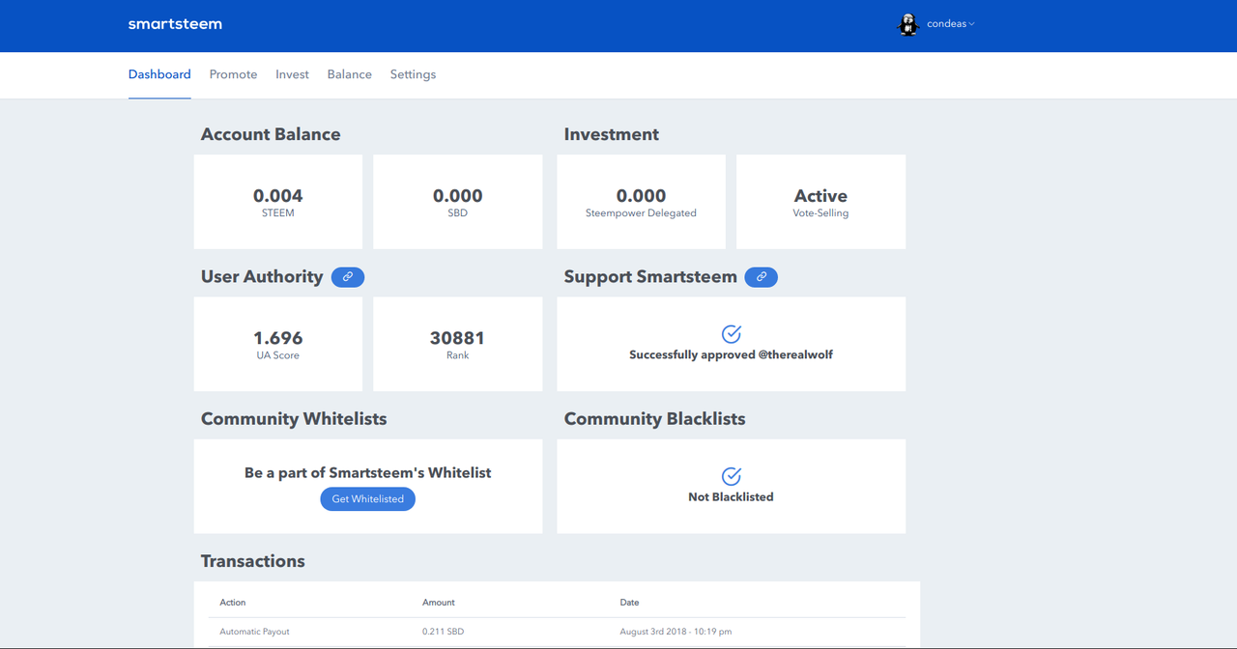
Task: Open the Settings tab
Action: pos(413,74)
